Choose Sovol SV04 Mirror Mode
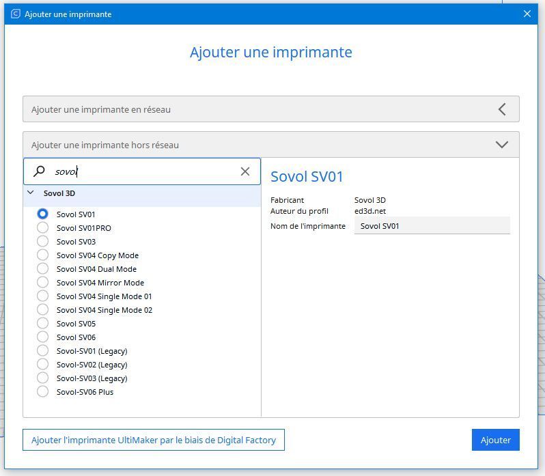 [x=43, y=282]
